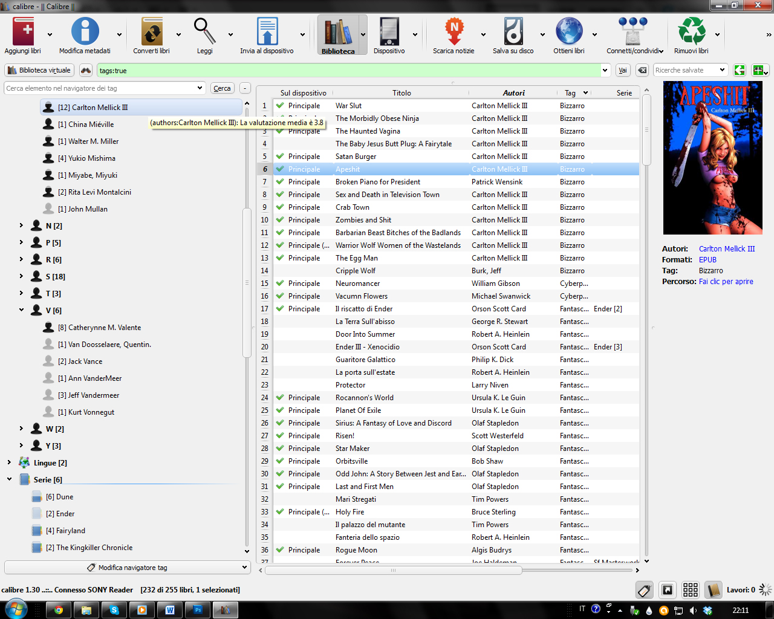Open Modifica metadati tool
This screenshot has height=619, width=774.
85,32
